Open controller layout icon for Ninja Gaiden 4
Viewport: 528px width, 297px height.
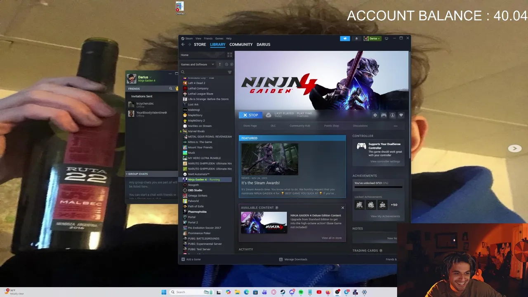[x=384, y=115]
